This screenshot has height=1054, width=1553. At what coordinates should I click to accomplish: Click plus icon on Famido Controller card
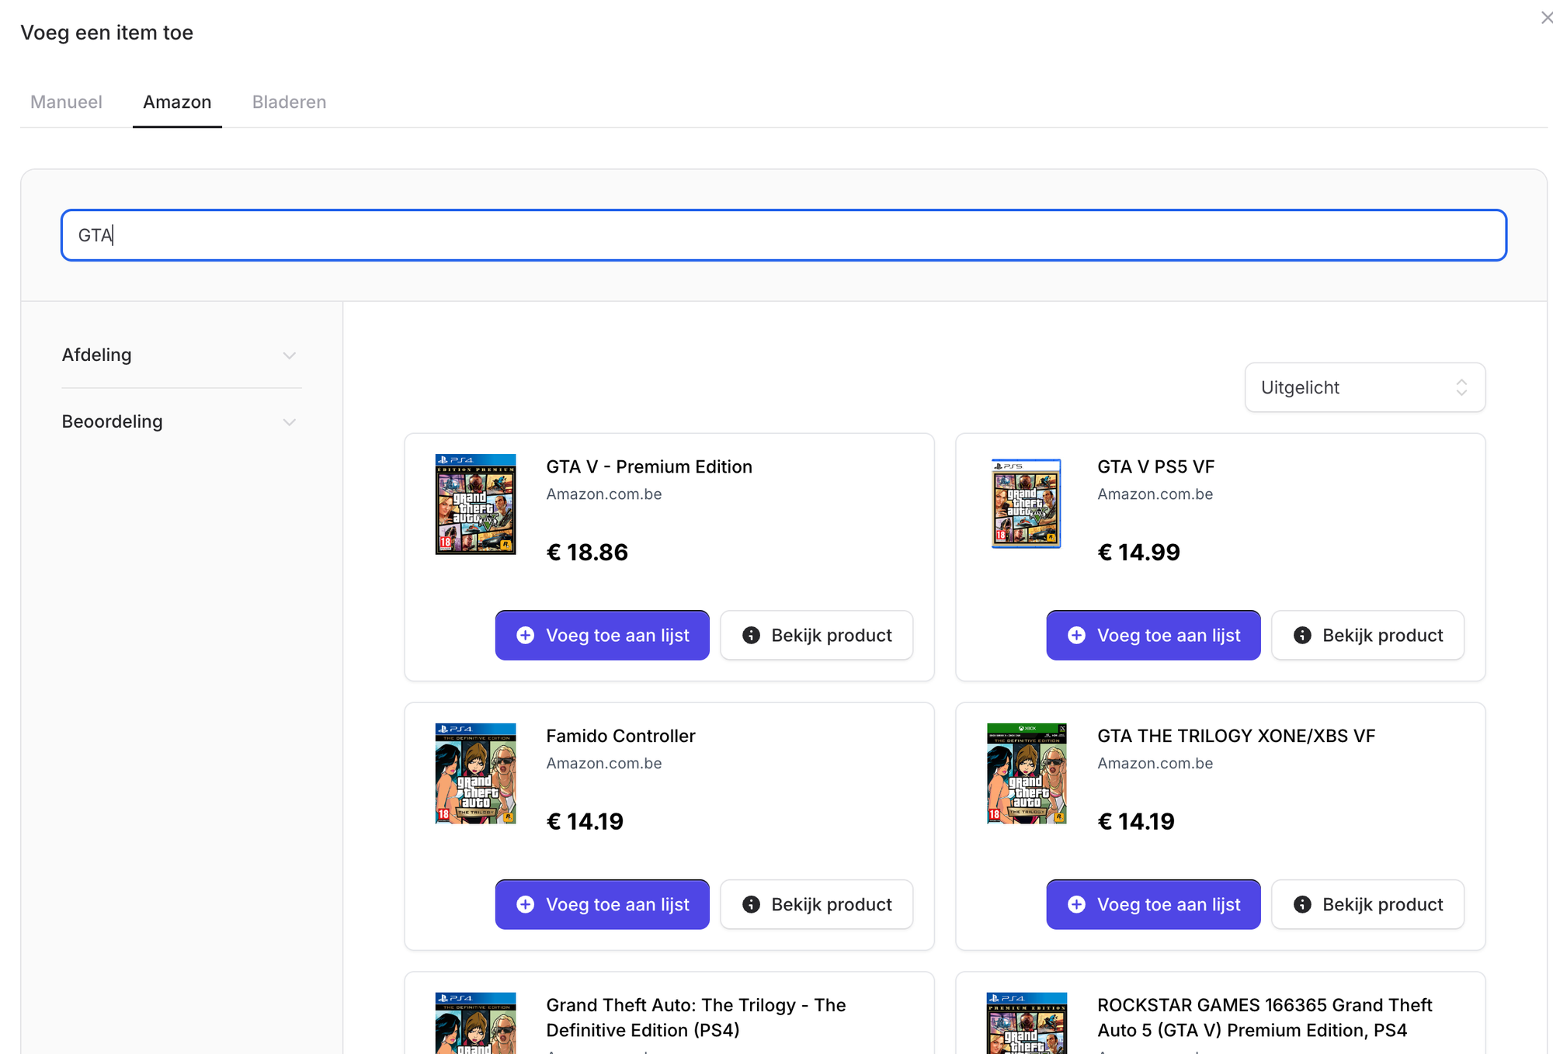[526, 905]
